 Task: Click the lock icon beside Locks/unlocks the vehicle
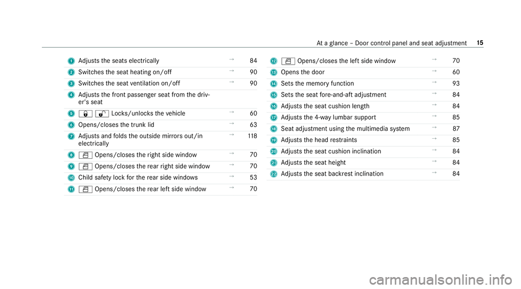(x=85, y=114)
